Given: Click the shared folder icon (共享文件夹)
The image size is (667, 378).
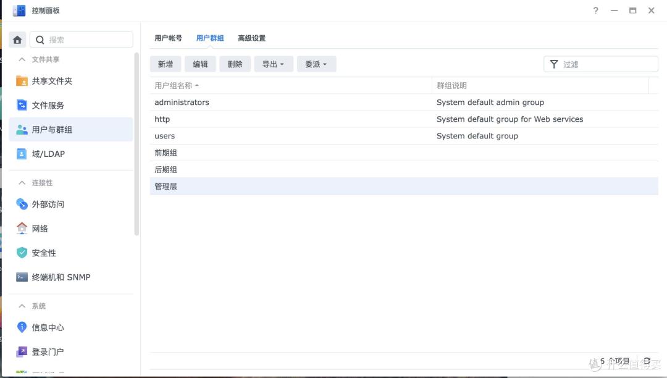Looking at the screenshot, I should click(22, 81).
